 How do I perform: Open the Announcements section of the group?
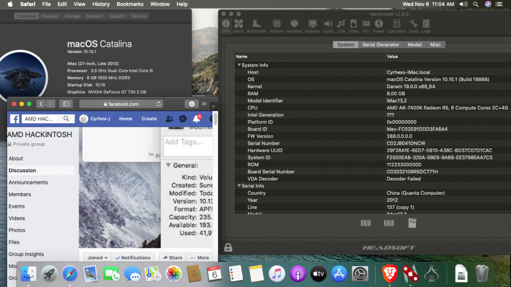28,182
